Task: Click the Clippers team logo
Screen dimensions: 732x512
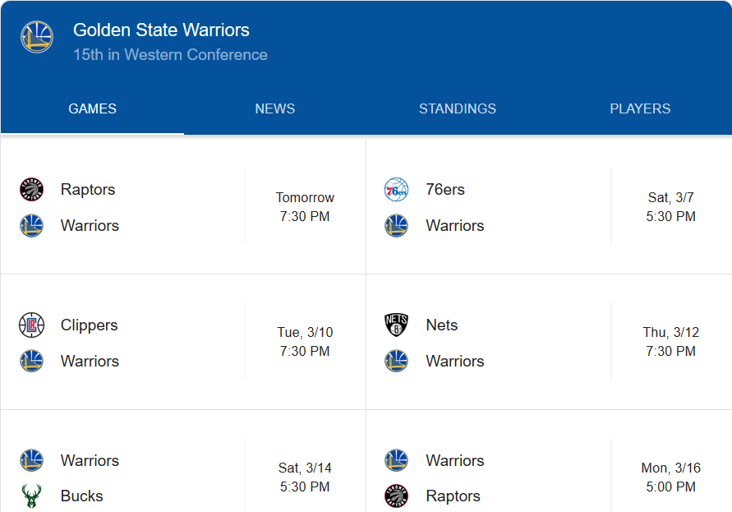Action: (x=31, y=325)
